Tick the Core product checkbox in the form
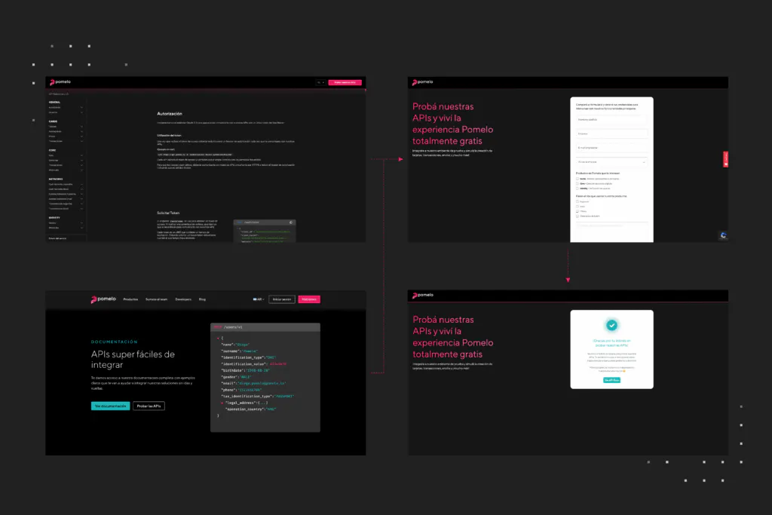772x515 pixels. [x=577, y=184]
